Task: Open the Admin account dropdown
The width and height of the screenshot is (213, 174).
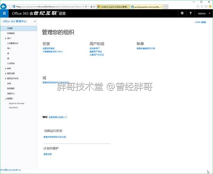Action: point(204,13)
